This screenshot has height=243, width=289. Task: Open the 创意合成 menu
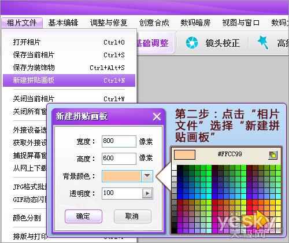coord(154,23)
